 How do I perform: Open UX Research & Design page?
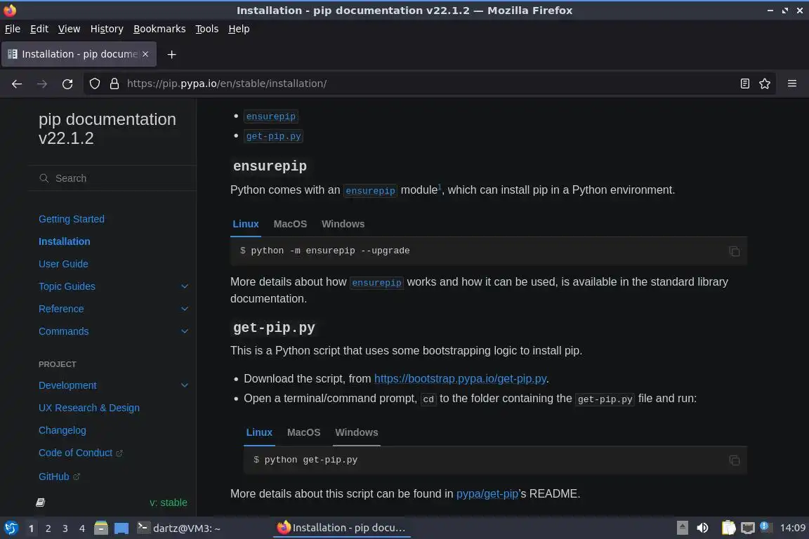(x=88, y=408)
